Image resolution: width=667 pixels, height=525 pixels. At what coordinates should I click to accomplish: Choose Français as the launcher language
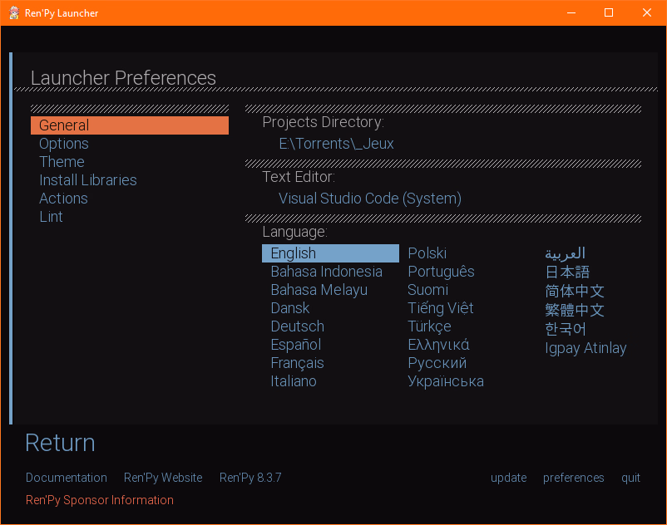297,363
